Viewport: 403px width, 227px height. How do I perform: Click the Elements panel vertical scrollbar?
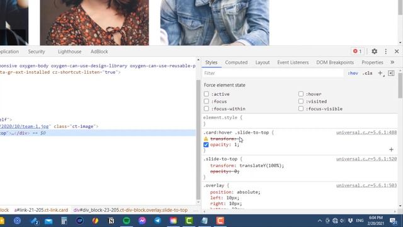click(198, 139)
